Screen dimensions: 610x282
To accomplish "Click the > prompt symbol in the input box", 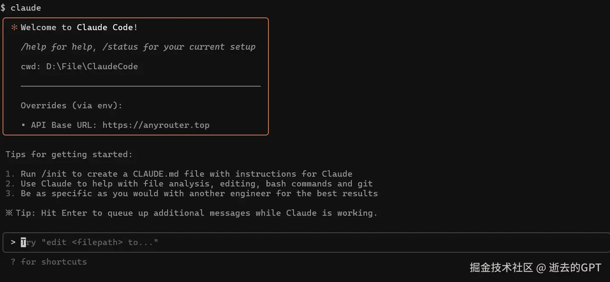I will click(13, 243).
